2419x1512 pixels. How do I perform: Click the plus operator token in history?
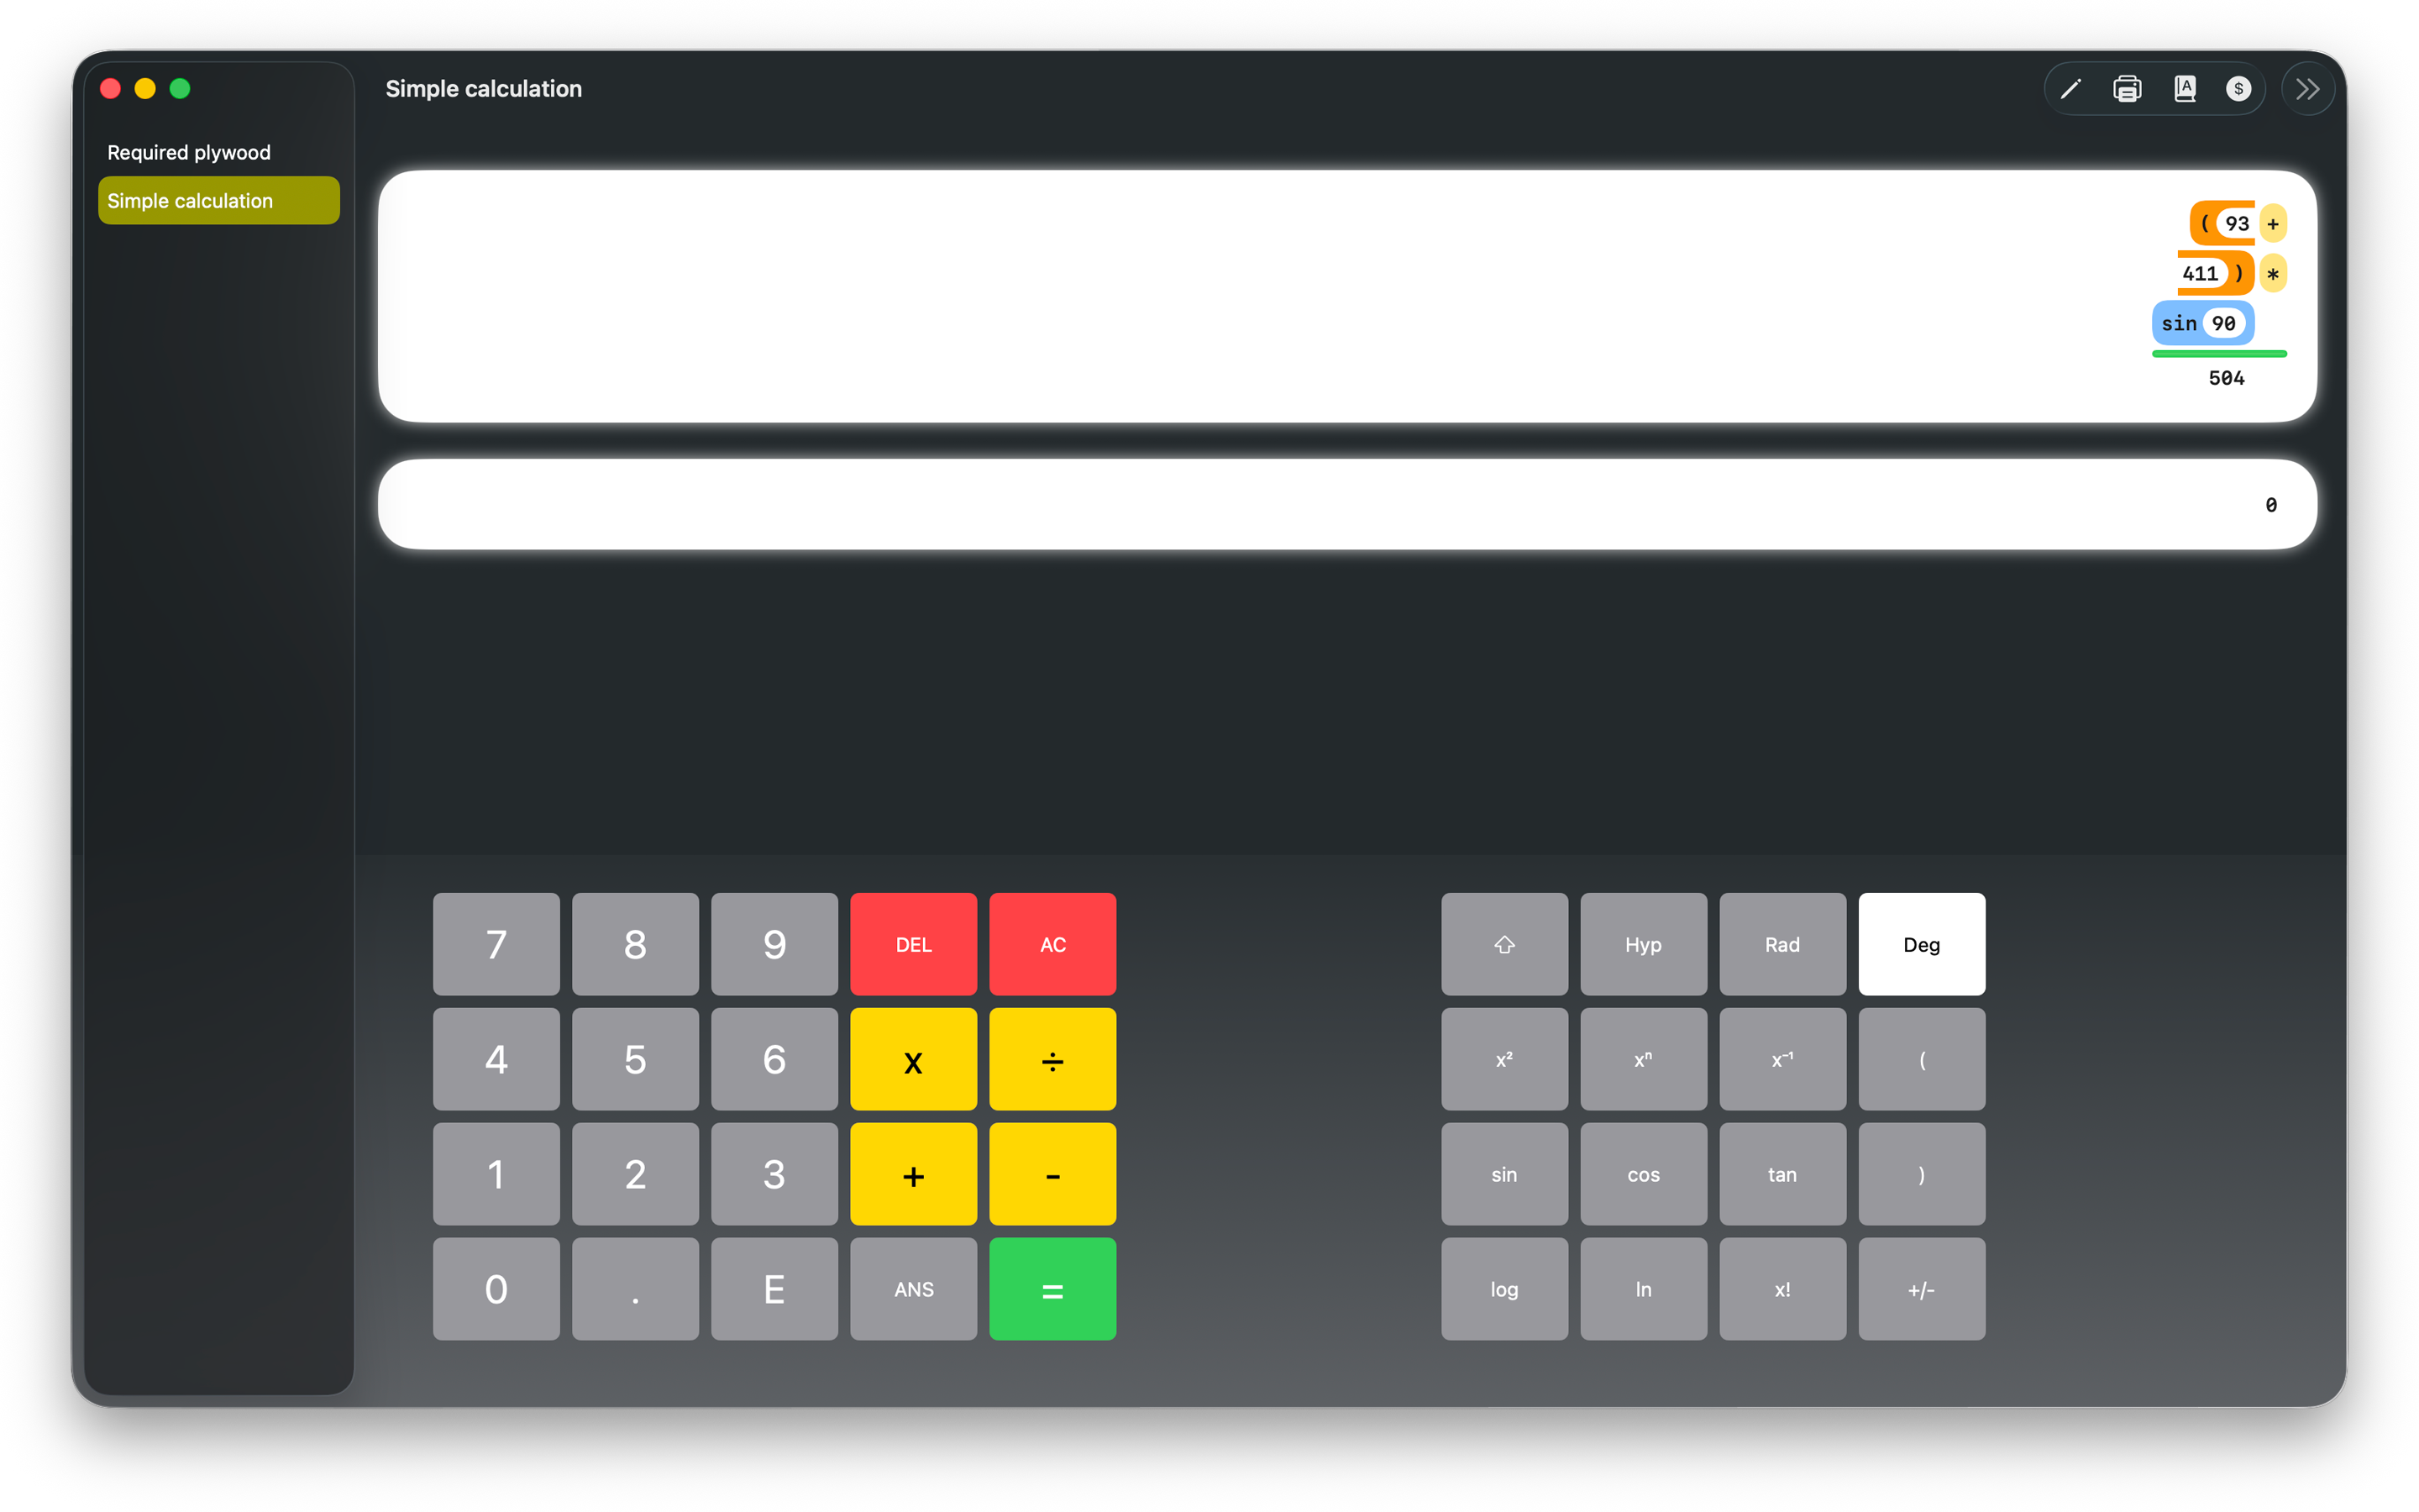(2273, 223)
